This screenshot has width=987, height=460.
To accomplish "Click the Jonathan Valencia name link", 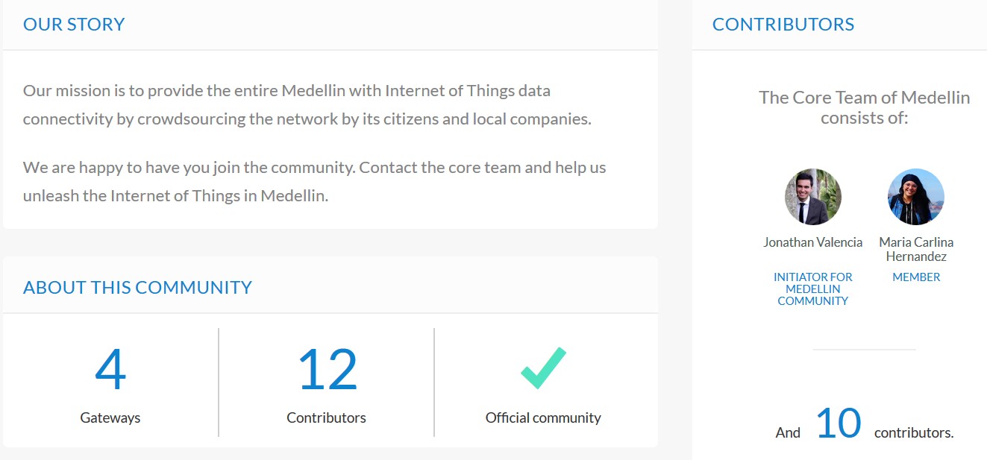I will coord(813,242).
